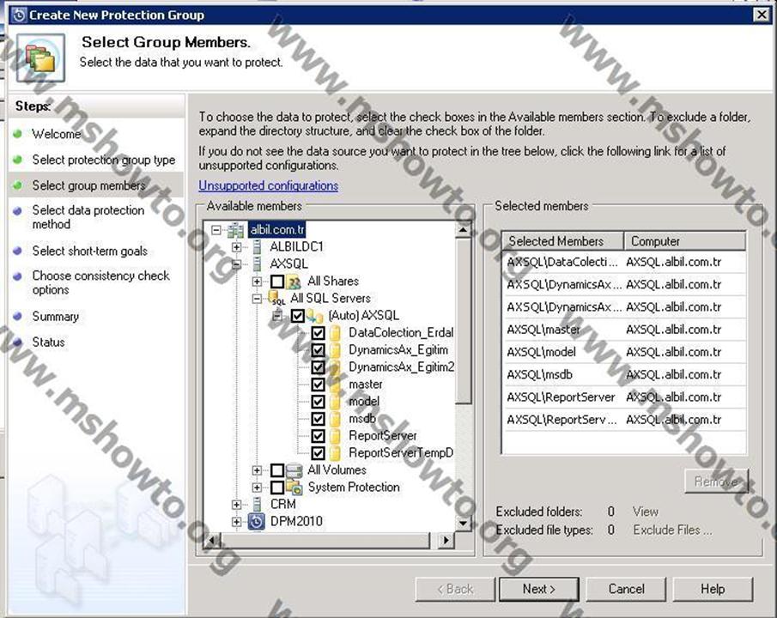Open Select short-term goals step
The height and width of the screenshot is (618, 777).
(89, 251)
